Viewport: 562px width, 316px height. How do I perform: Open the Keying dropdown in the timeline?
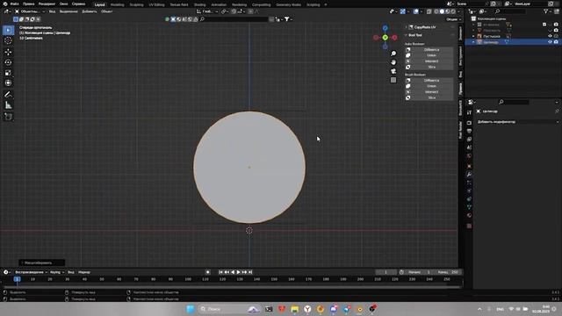click(57, 272)
